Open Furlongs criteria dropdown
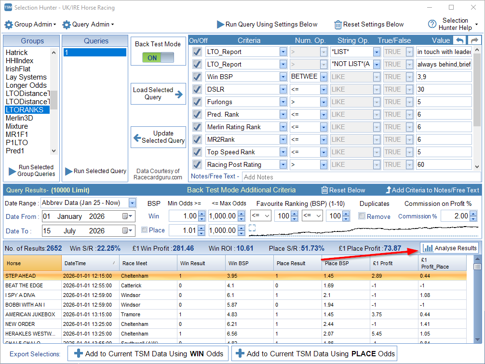The width and height of the screenshot is (485, 364). coord(283,102)
